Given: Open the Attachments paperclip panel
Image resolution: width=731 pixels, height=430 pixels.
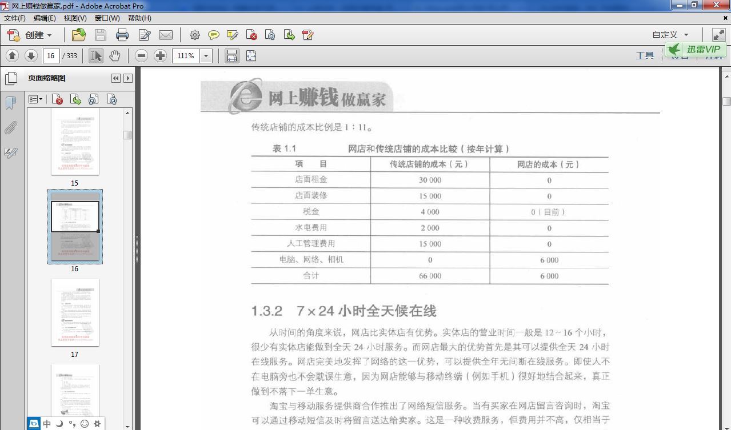Looking at the screenshot, I should coord(10,128).
